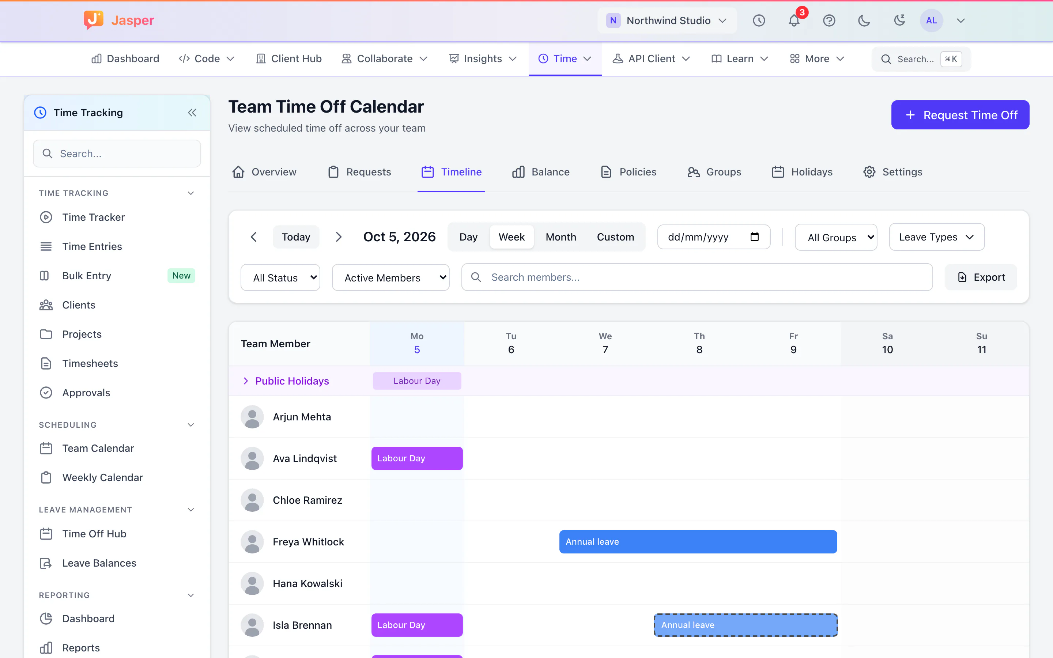The height and width of the screenshot is (658, 1053).
Task: Open the Requests tab
Action: pos(359,172)
